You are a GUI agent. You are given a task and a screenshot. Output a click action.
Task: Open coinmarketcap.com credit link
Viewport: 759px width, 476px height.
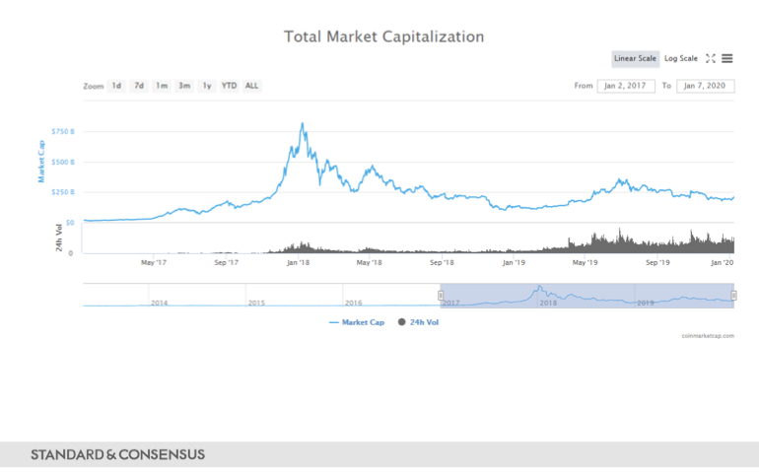(x=707, y=335)
